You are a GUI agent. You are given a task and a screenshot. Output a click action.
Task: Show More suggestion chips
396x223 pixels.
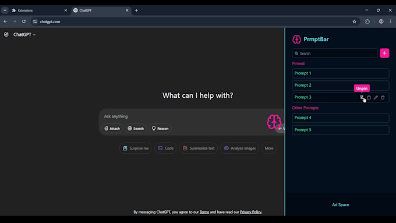point(269,148)
